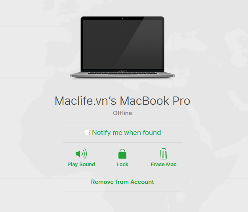Click the sound waves of the speaker icon
This screenshot has width=248, height=212.
[85, 154]
